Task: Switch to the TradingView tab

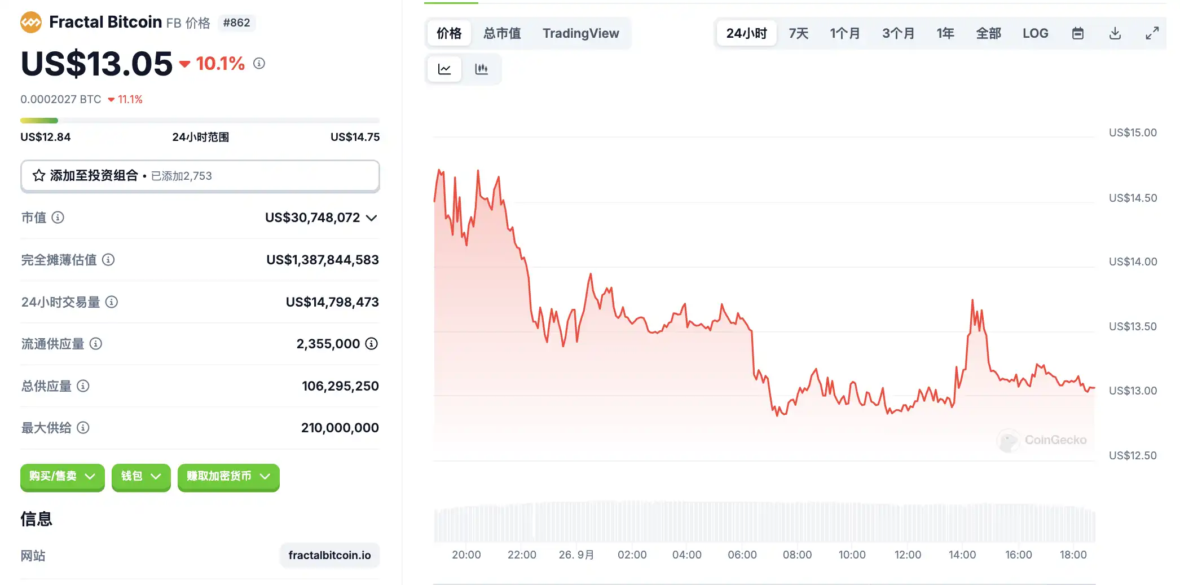Action: click(580, 34)
